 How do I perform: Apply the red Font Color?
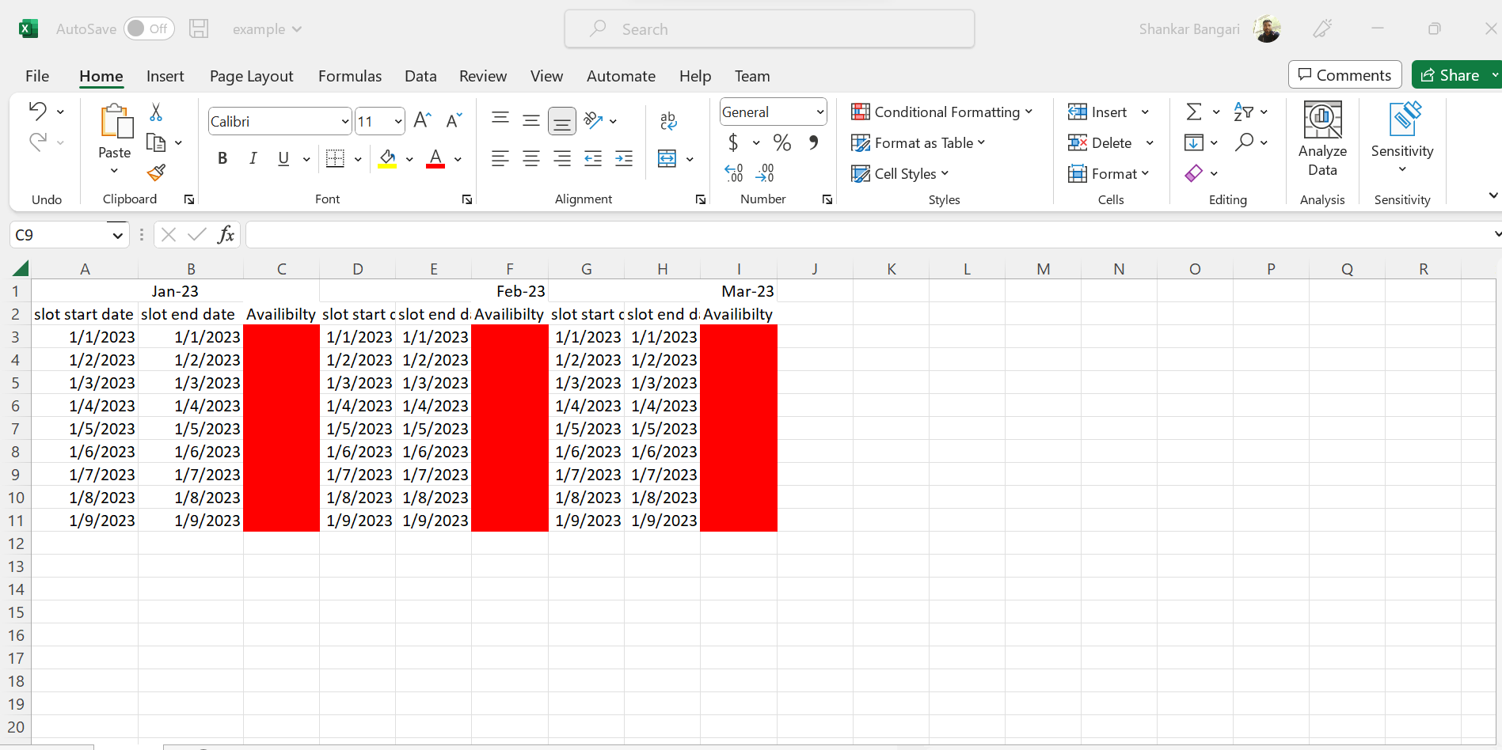[435, 158]
